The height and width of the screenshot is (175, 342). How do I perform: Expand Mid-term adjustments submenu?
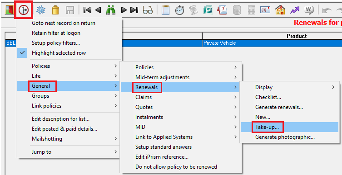(x=181, y=77)
